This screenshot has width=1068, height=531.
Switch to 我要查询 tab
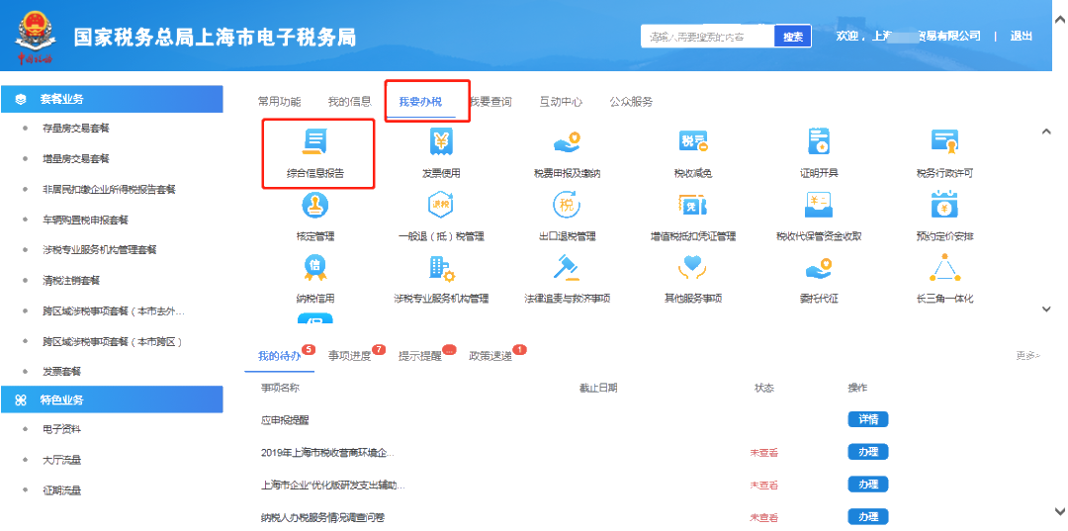(x=490, y=102)
